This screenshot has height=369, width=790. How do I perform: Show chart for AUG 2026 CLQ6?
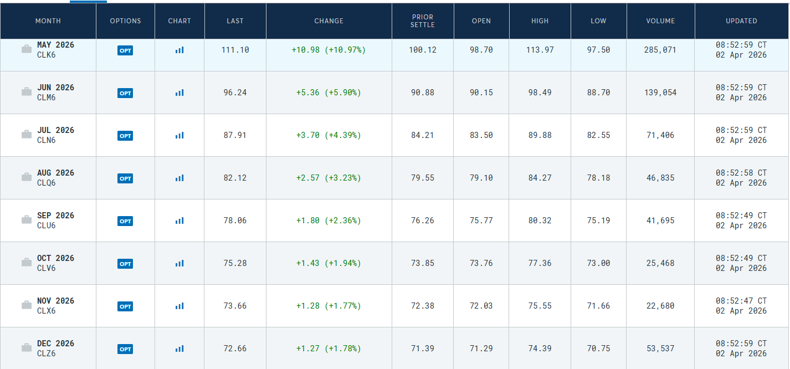pos(179,178)
